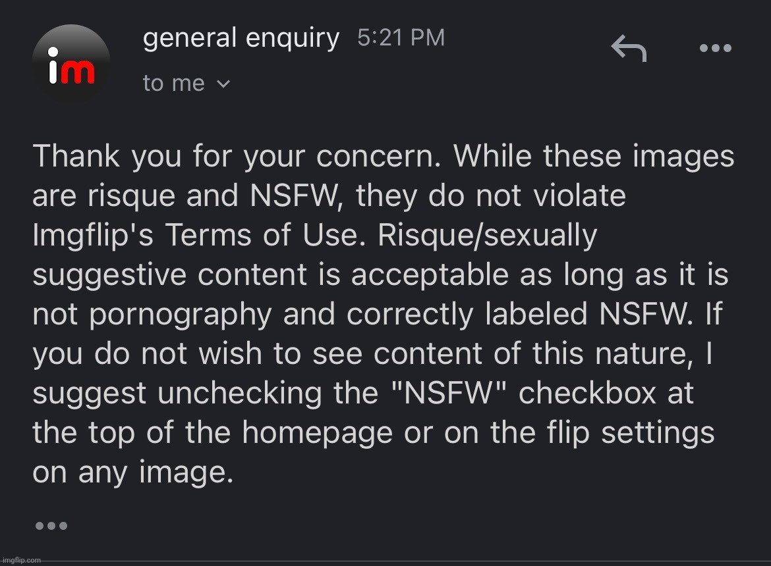Tap the reply arrow icon
This screenshot has width=771, height=566.
629,48
